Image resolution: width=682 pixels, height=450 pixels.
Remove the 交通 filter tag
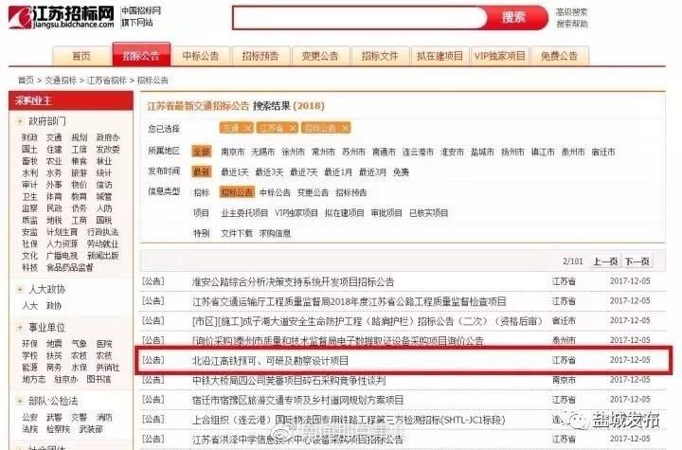248,128
